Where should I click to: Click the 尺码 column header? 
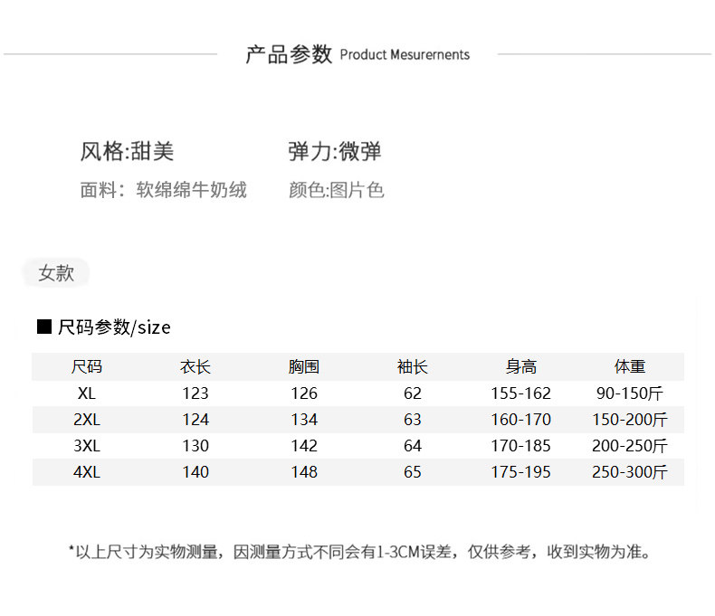pos(87,366)
